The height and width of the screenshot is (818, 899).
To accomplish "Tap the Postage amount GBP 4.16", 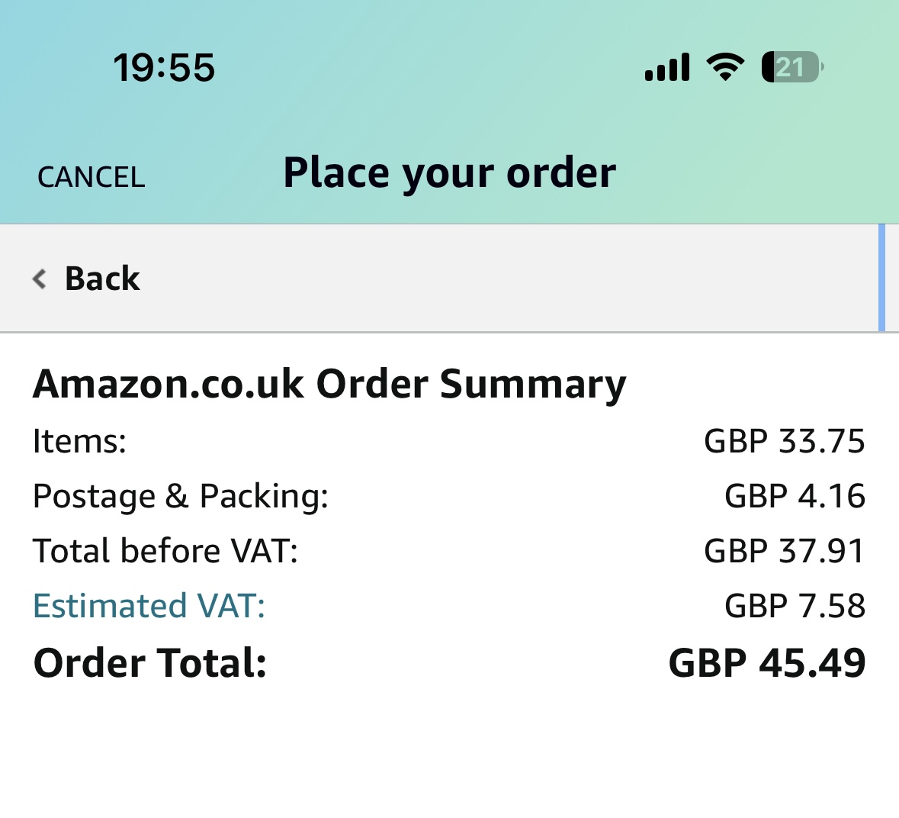I will (795, 496).
